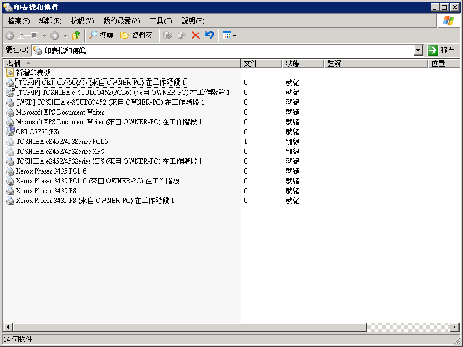Sort by 狀態 column header
The image size is (463, 347).
pos(303,63)
